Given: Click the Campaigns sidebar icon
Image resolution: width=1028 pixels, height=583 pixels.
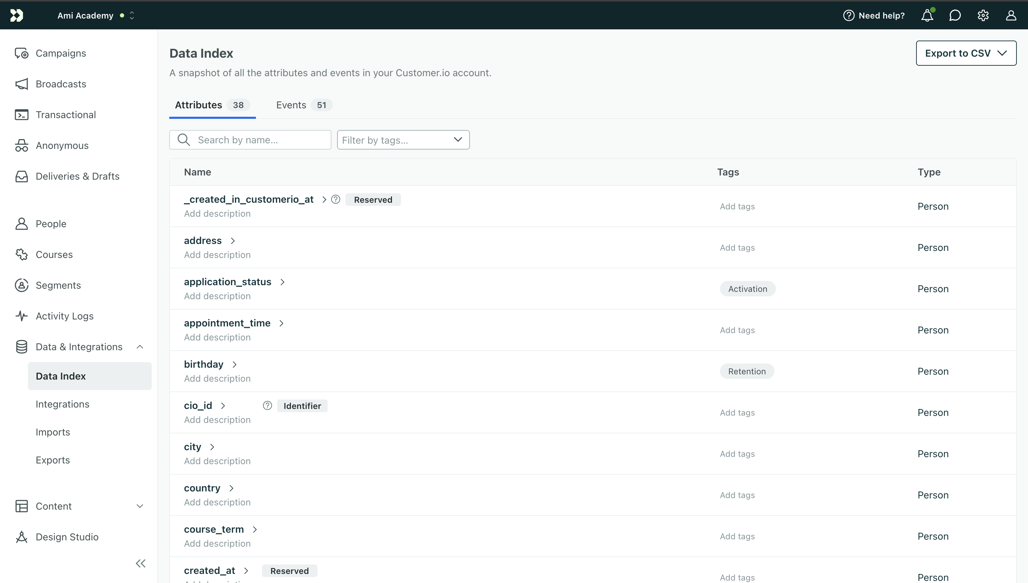Looking at the screenshot, I should point(22,53).
